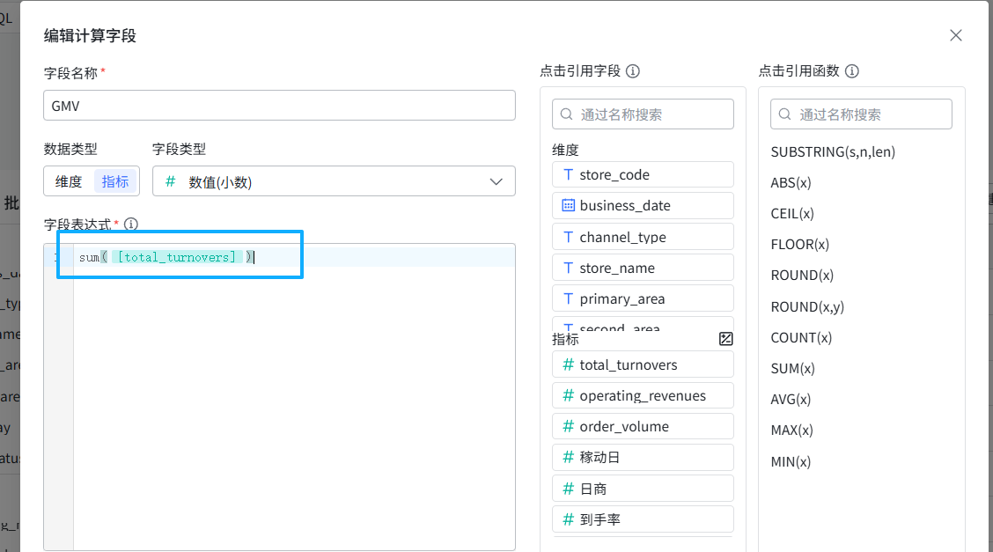Viewport: 993px width, 552px height.
Task: Click search icon in function search box
Action: (786, 114)
